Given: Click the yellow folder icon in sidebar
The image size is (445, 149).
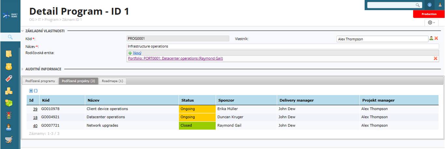Looking at the screenshot, I should pyautogui.click(x=9, y=53).
